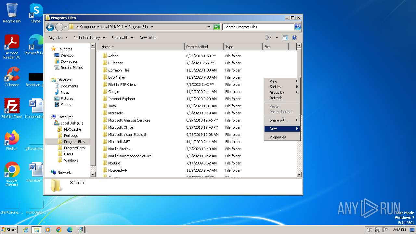Open the Recycle Bin desktop icon

[12, 13]
